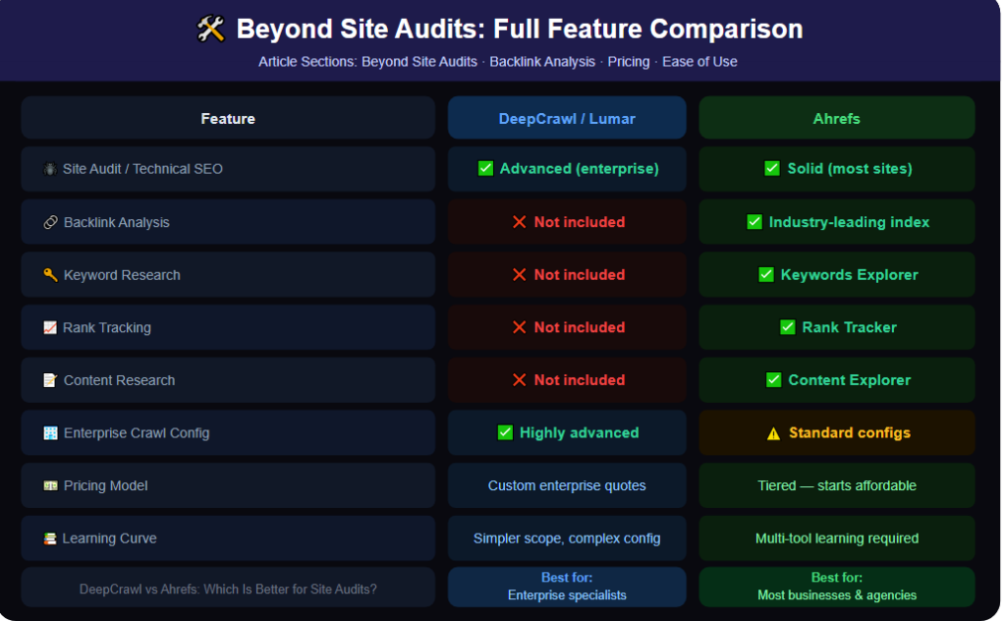Screen dimensions: 1006x621
Task: Click the red X in Keyword Research row
Action: (x=519, y=274)
